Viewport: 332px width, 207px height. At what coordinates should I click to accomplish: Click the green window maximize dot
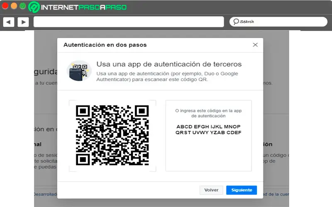(x=23, y=6)
